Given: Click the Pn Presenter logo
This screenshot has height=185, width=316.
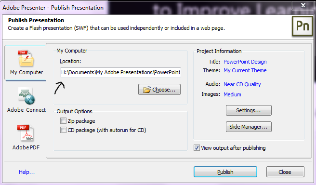Looking at the screenshot, I should (x=303, y=26).
